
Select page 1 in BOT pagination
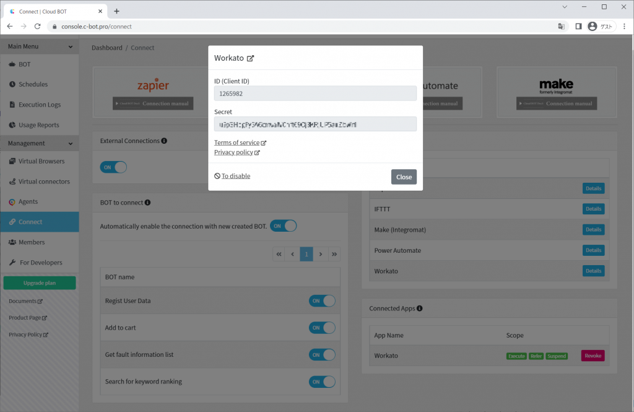click(306, 254)
